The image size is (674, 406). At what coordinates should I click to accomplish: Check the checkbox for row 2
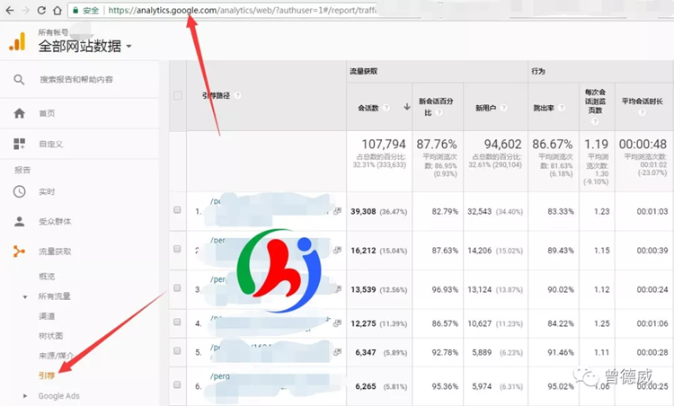tap(177, 249)
